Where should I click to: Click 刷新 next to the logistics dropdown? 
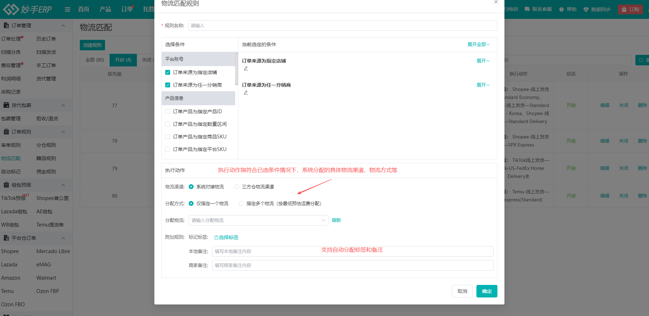click(336, 220)
